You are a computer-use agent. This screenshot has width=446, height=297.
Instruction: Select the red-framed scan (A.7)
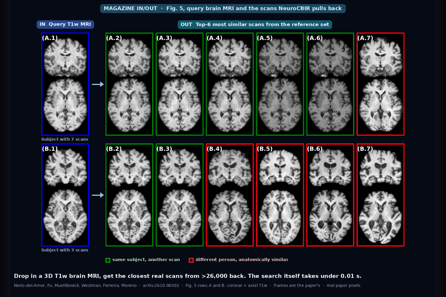pos(380,84)
